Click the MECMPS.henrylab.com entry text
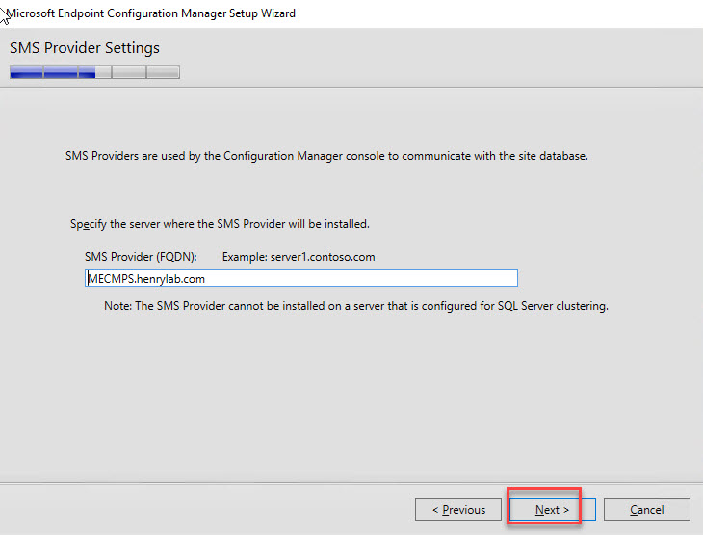The height and width of the screenshot is (535, 703). pos(145,278)
